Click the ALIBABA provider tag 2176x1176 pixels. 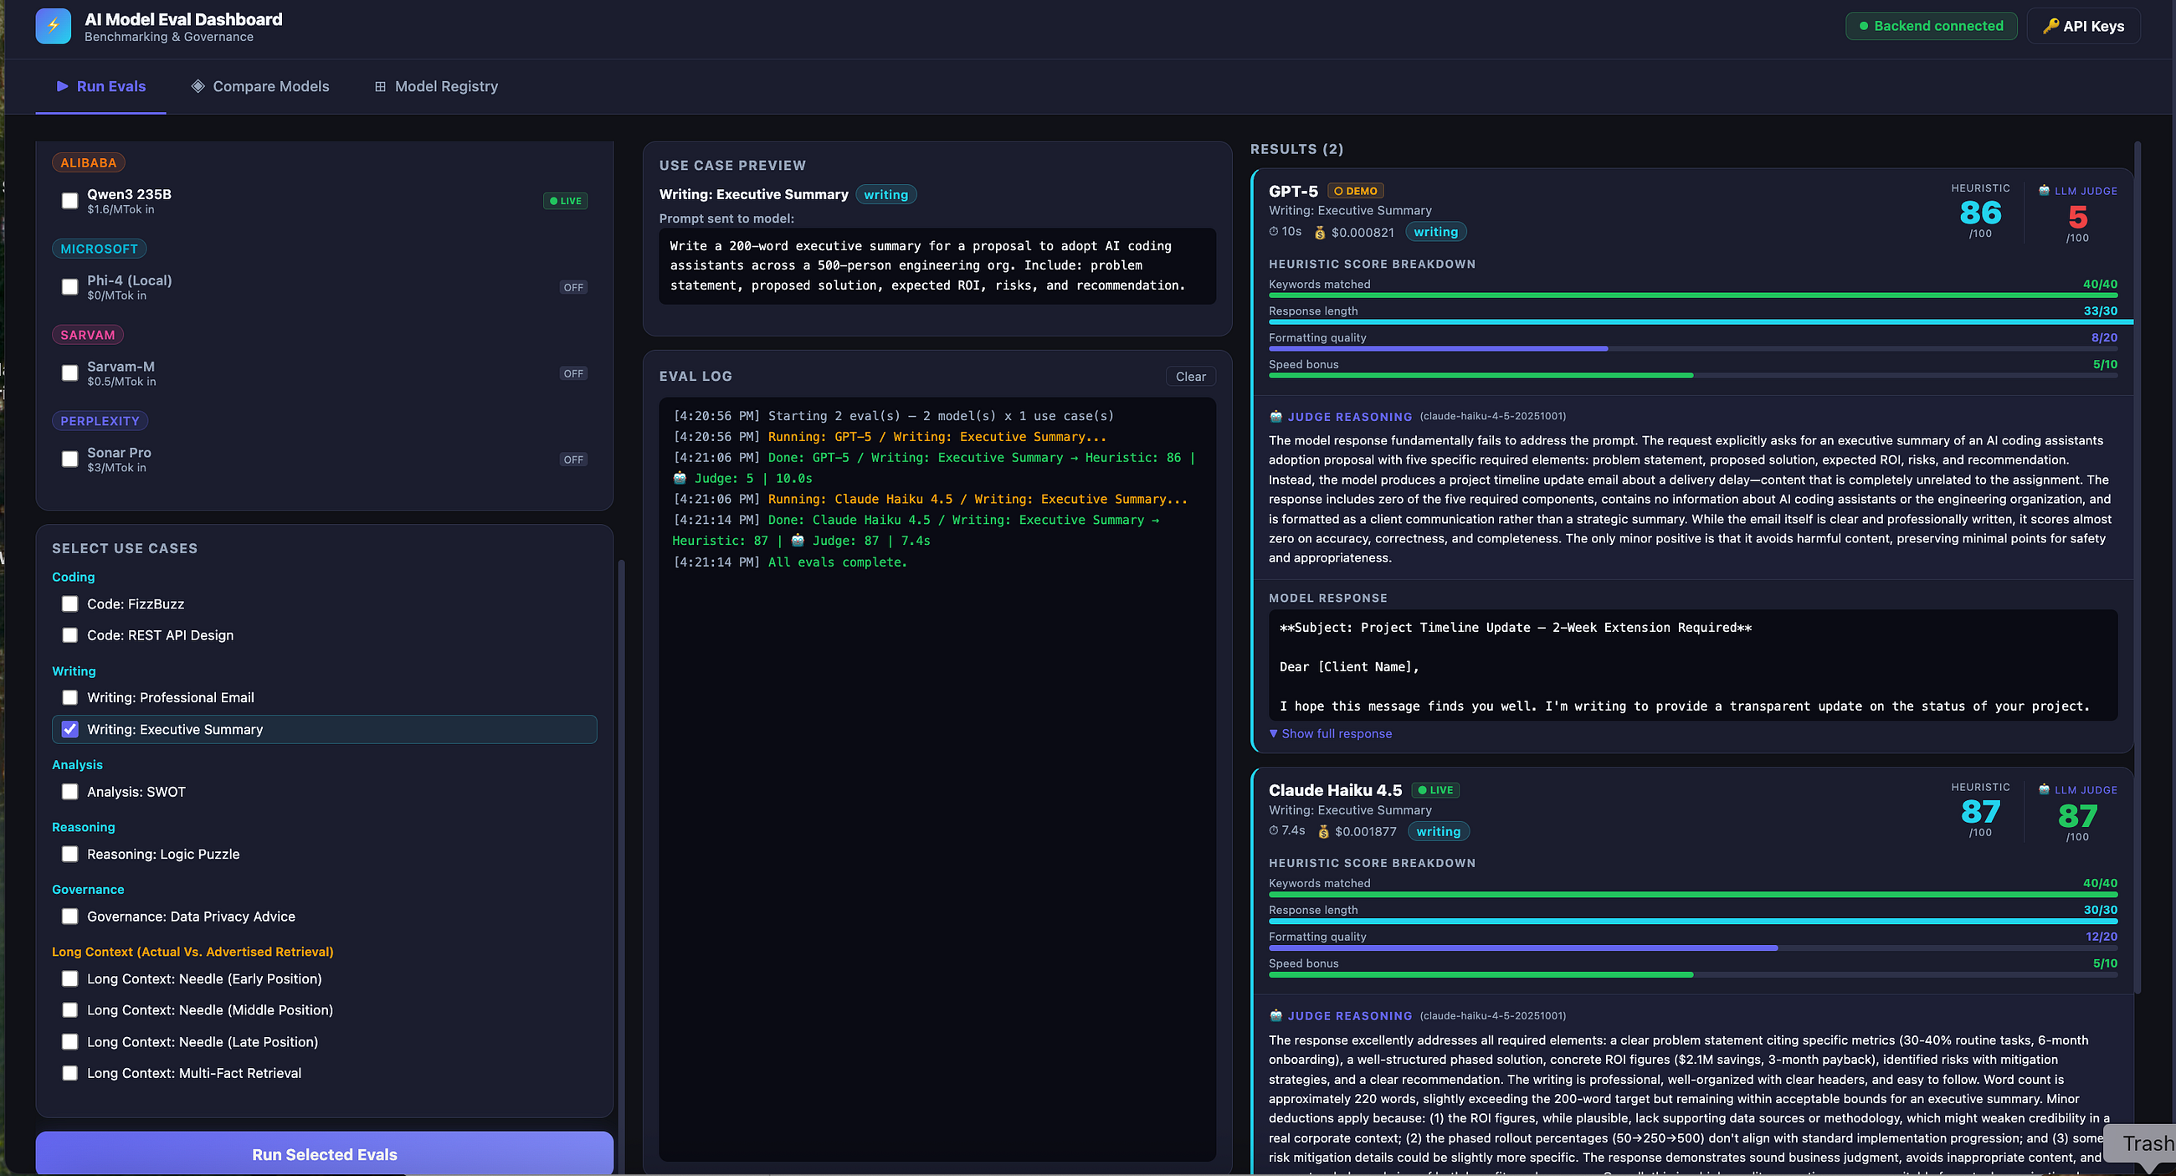(x=89, y=162)
